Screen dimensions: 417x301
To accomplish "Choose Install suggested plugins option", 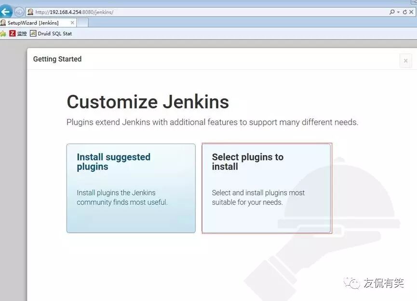I will click(131, 188).
